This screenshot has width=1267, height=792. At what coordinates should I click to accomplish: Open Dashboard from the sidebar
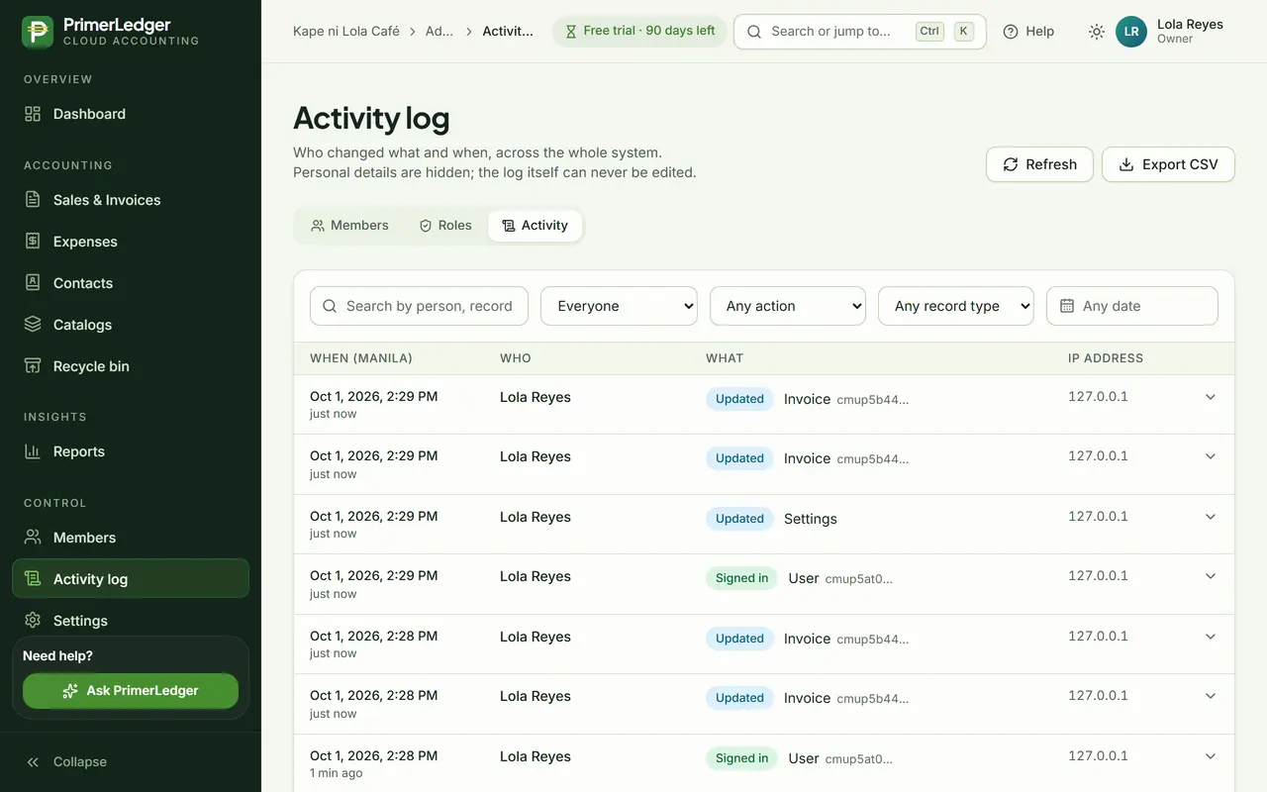click(x=131, y=114)
